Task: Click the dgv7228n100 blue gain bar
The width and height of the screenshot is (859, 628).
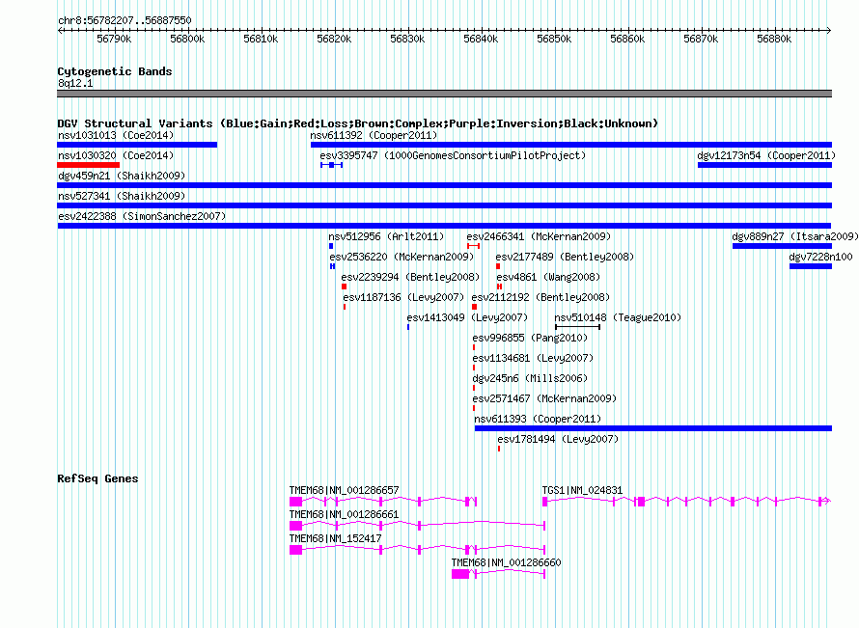Action: pos(811,266)
